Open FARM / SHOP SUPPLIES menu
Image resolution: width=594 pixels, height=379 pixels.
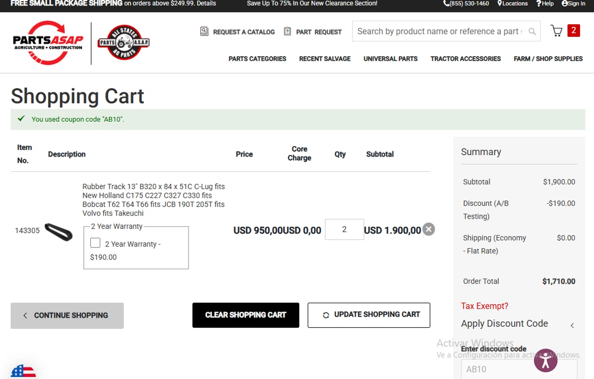pyautogui.click(x=548, y=59)
